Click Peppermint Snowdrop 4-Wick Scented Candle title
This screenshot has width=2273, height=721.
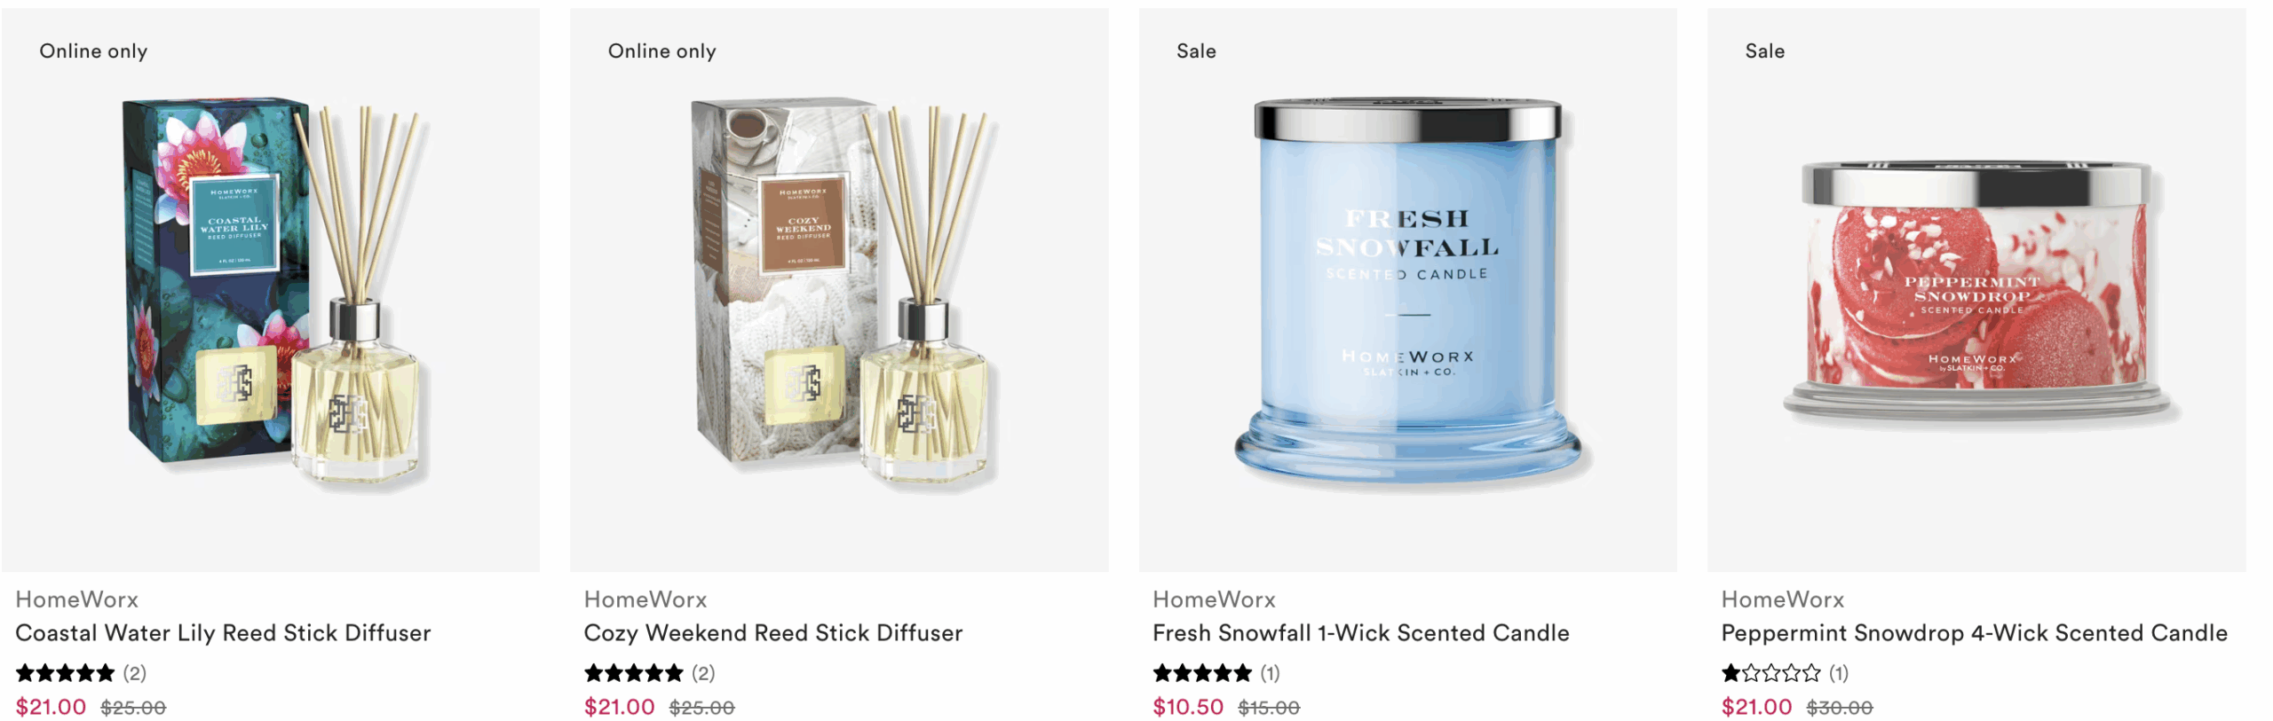pyautogui.click(x=1973, y=632)
